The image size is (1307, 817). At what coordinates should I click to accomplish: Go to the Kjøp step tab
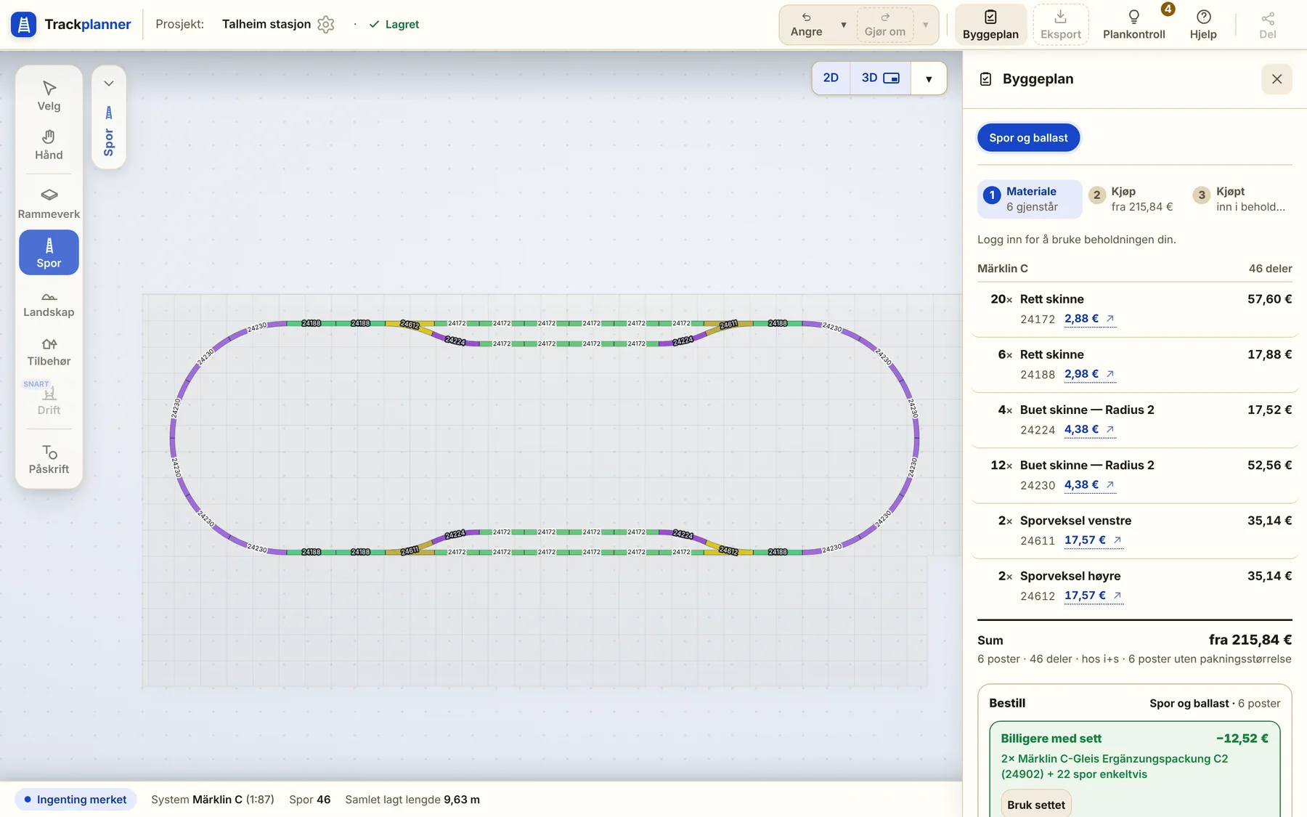point(1135,199)
